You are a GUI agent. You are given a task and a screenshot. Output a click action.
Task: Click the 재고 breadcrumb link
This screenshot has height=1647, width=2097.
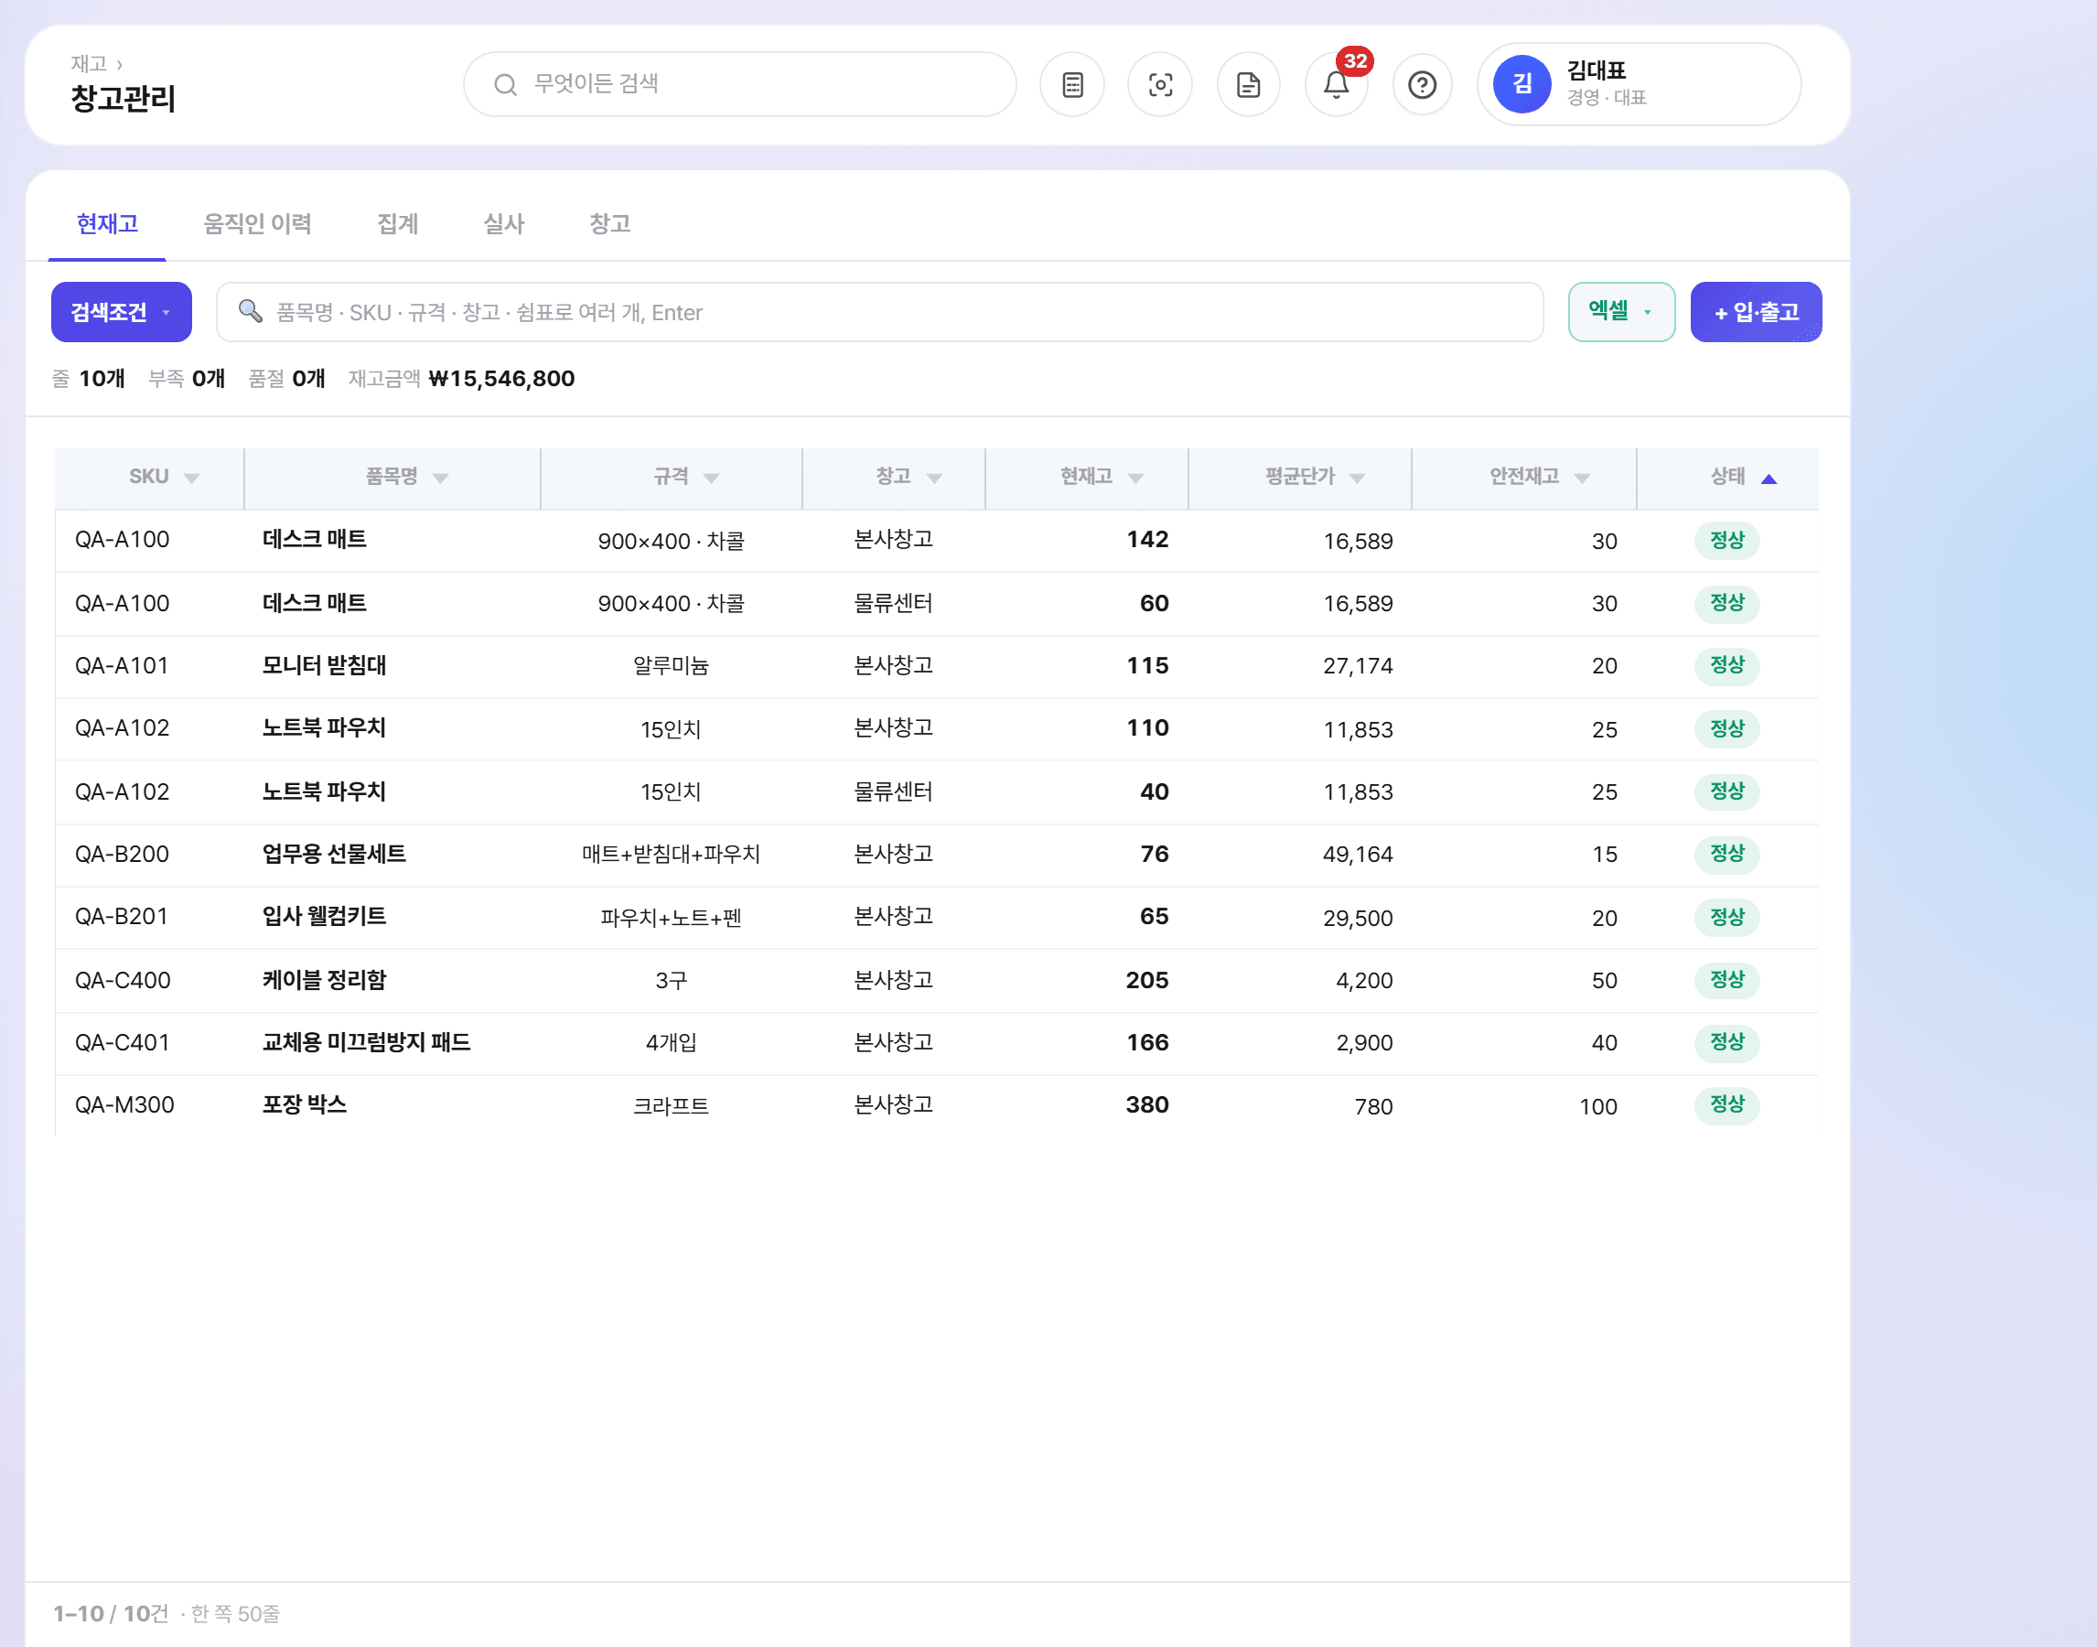point(89,64)
